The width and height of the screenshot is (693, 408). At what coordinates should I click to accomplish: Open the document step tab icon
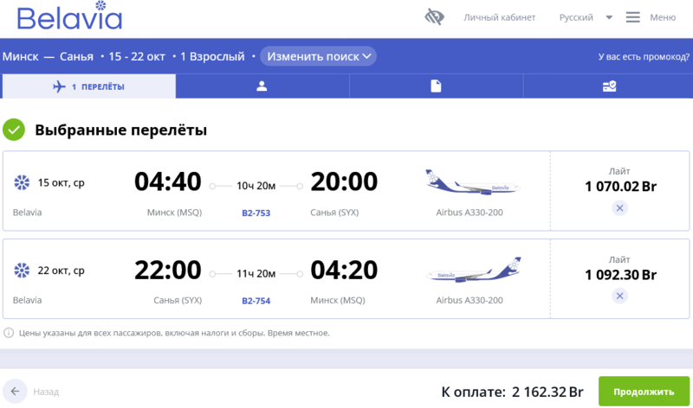click(436, 86)
